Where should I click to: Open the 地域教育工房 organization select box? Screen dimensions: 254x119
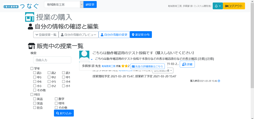click(64, 5)
